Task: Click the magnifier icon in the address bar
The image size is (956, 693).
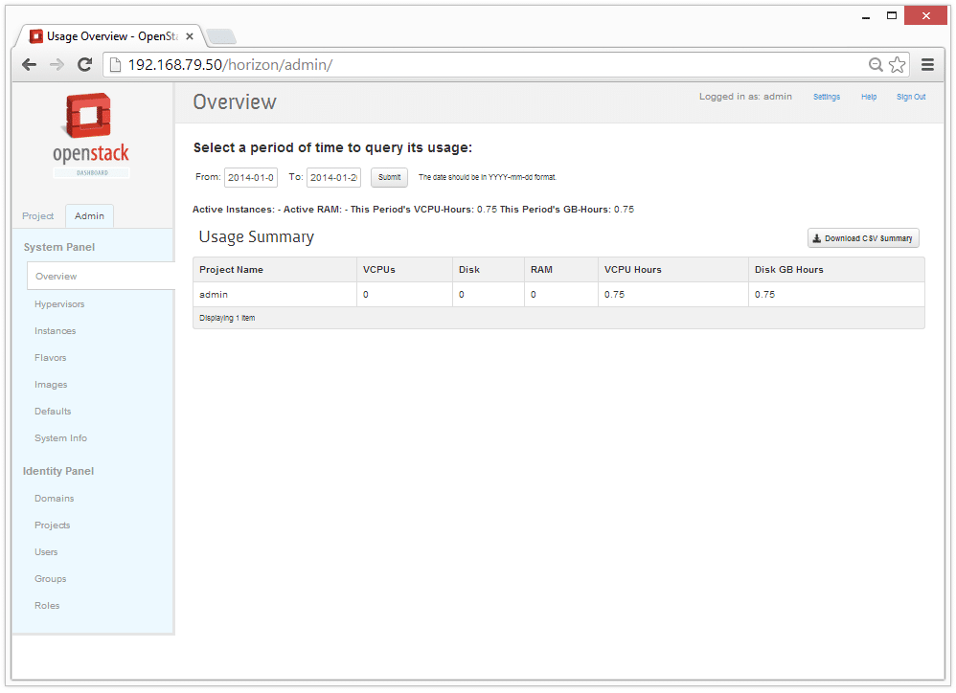Action: click(x=876, y=65)
